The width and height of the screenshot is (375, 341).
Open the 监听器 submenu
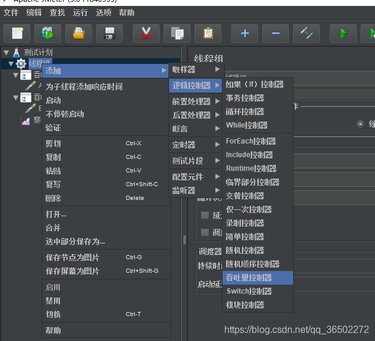click(196, 190)
